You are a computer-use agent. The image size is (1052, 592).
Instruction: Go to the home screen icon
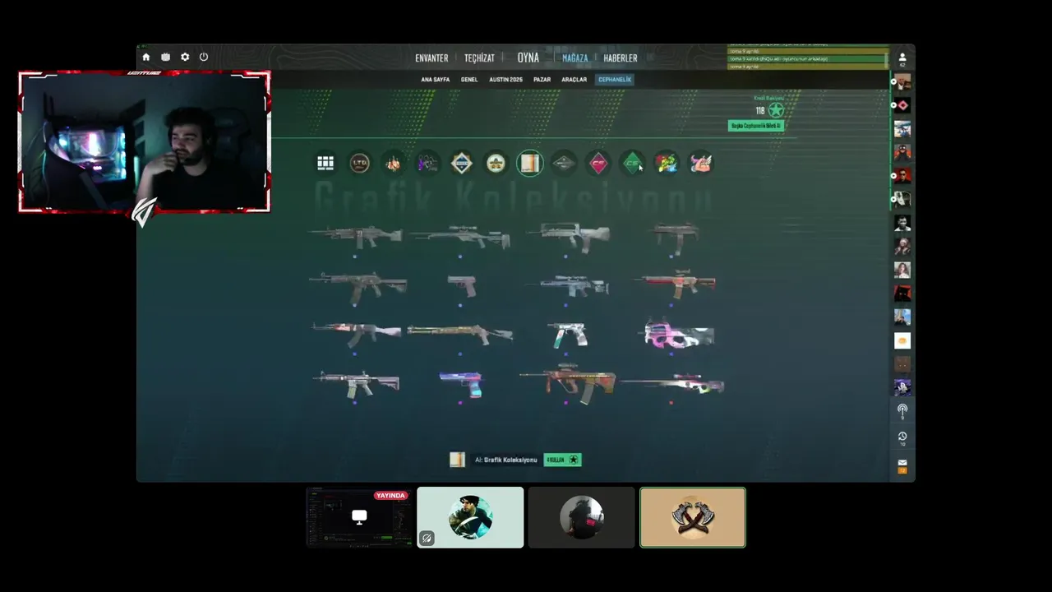click(146, 58)
